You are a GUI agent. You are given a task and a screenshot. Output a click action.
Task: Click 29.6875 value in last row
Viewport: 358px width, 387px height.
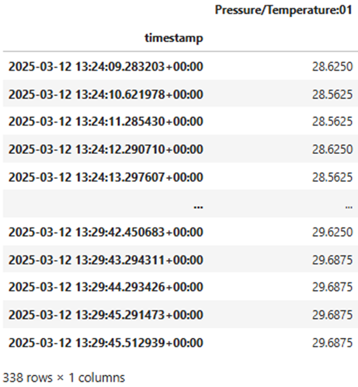(x=332, y=343)
